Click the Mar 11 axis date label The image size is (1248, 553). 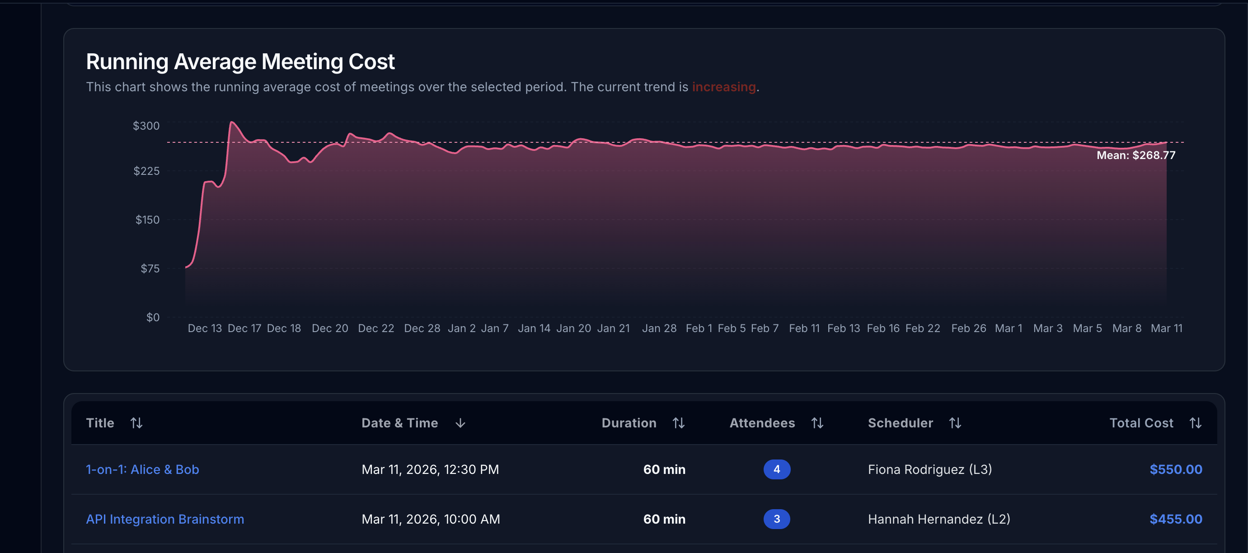pyautogui.click(x=1166, y=328)
